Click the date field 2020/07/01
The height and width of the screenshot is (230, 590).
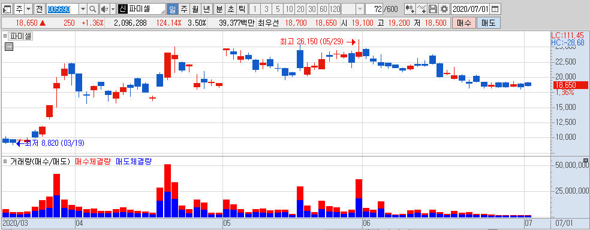(471, 8)
